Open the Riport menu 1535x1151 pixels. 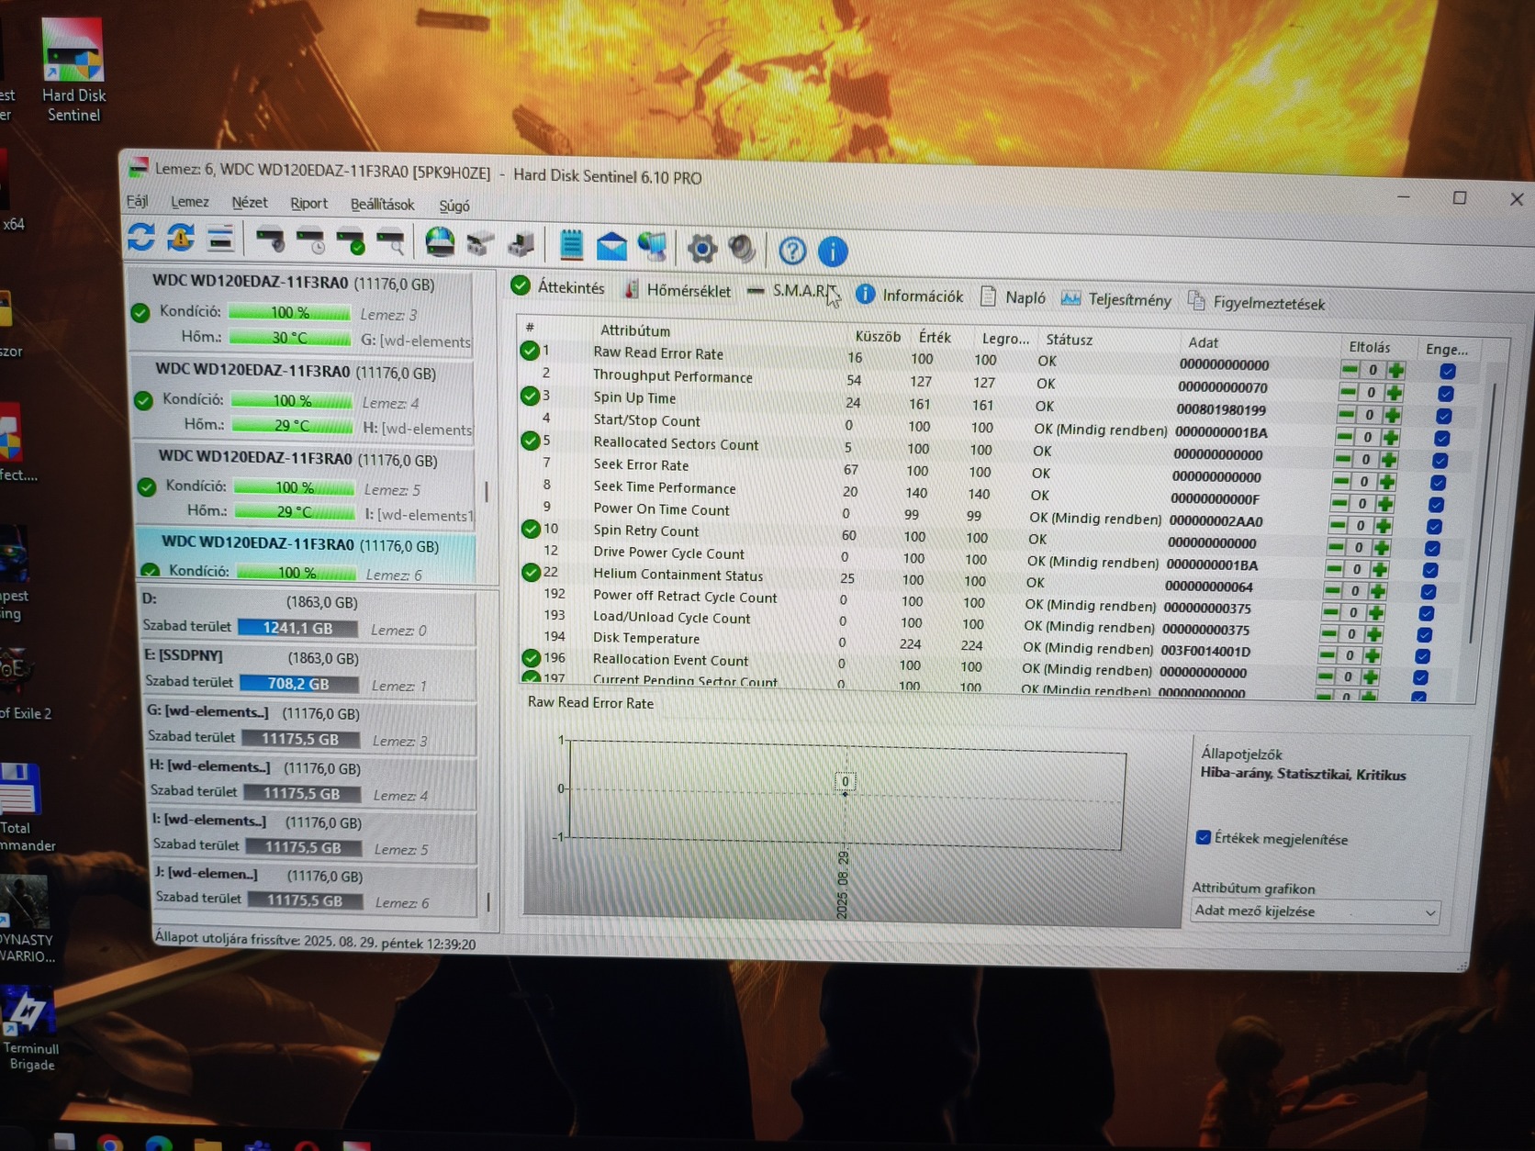click(x=308, y=204)
